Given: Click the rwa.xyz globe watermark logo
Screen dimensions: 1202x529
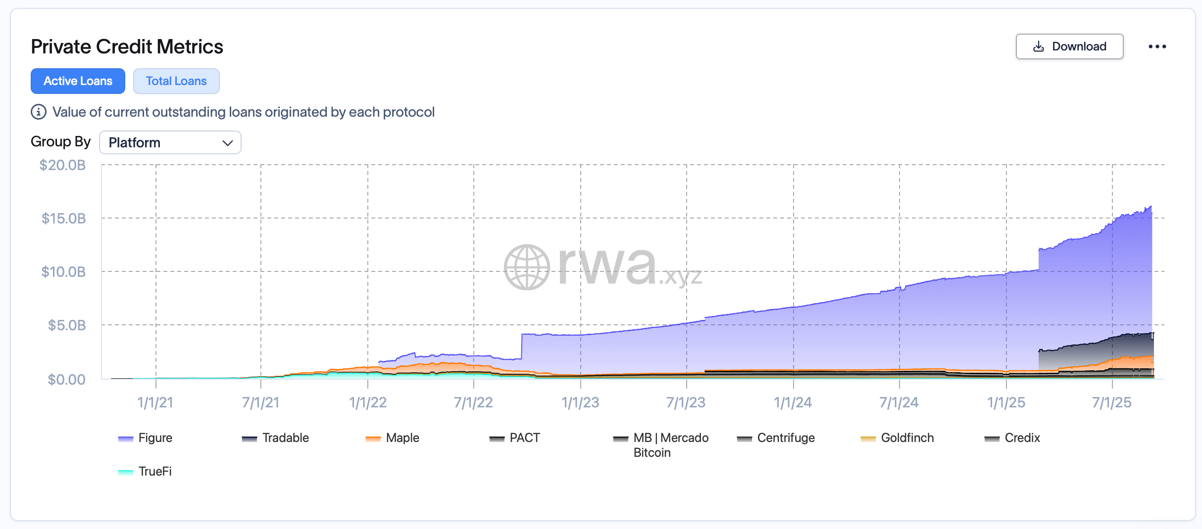Looking at the screenshot, I should pos(527,267).
